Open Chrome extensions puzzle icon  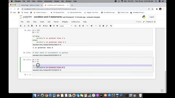point(157,9)
